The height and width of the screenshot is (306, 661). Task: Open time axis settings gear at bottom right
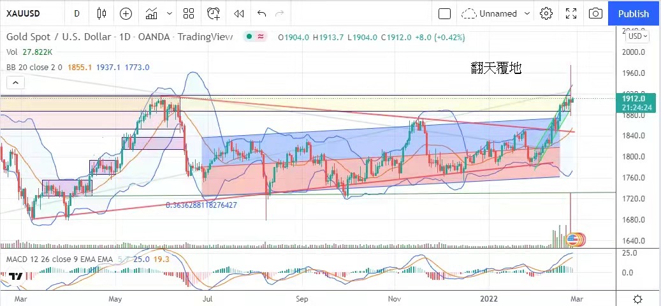(x=637, y=299)
